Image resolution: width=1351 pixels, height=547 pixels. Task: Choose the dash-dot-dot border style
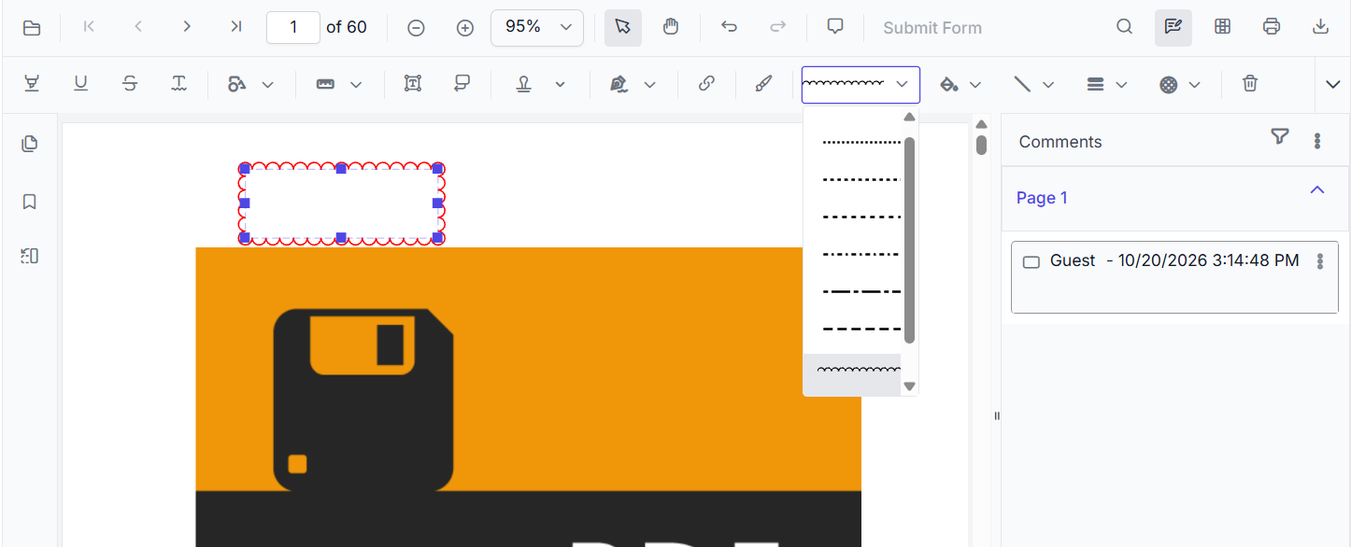tap(852, 254)
